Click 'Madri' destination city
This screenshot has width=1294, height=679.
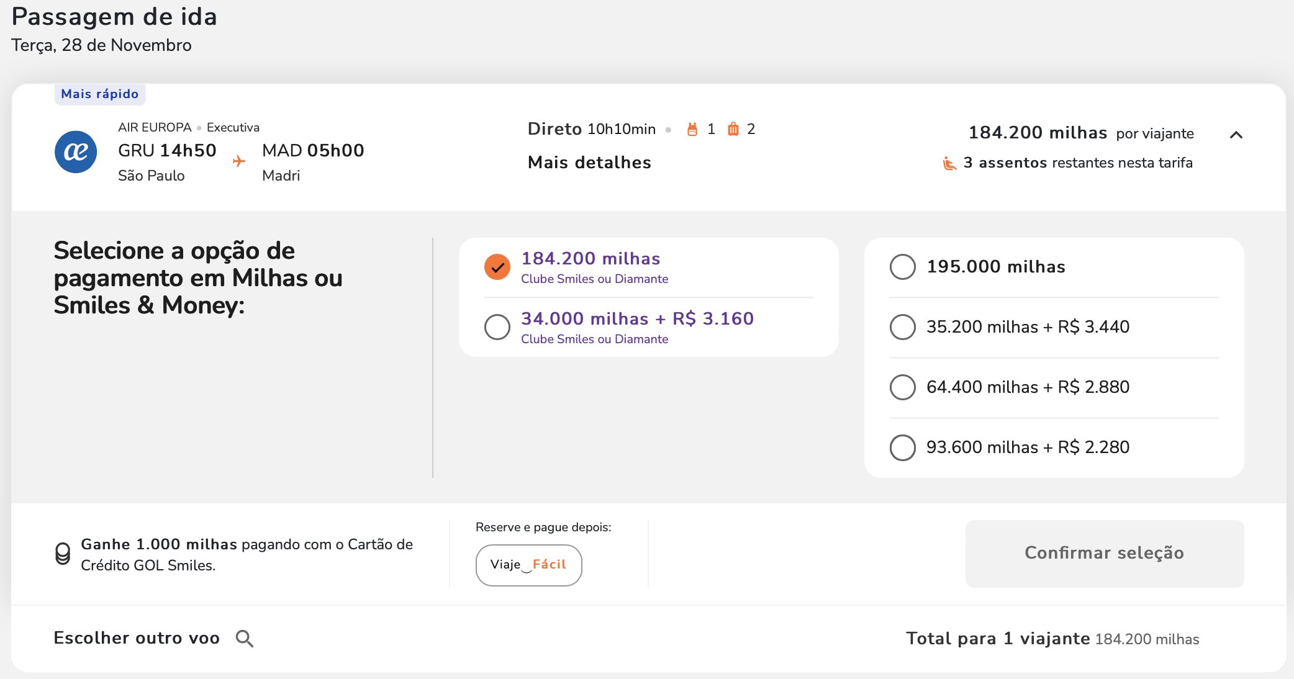(281, 176)
